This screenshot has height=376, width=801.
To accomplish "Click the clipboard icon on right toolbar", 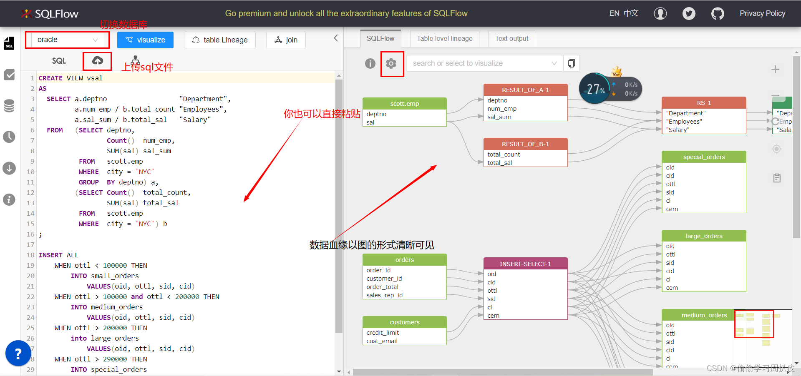I will (x=777, y=178).
